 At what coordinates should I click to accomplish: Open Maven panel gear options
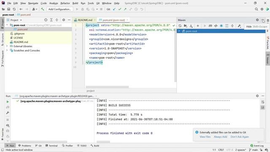click(257, 20)
